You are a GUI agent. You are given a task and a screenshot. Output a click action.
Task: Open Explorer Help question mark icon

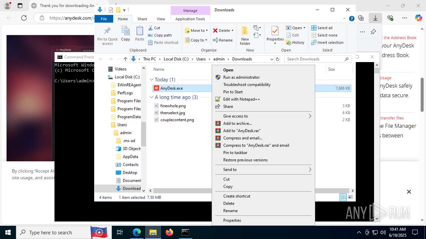(x=351, y=19)
